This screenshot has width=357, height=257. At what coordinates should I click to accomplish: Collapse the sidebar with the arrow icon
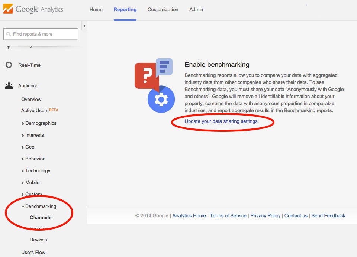coord(84,26)
